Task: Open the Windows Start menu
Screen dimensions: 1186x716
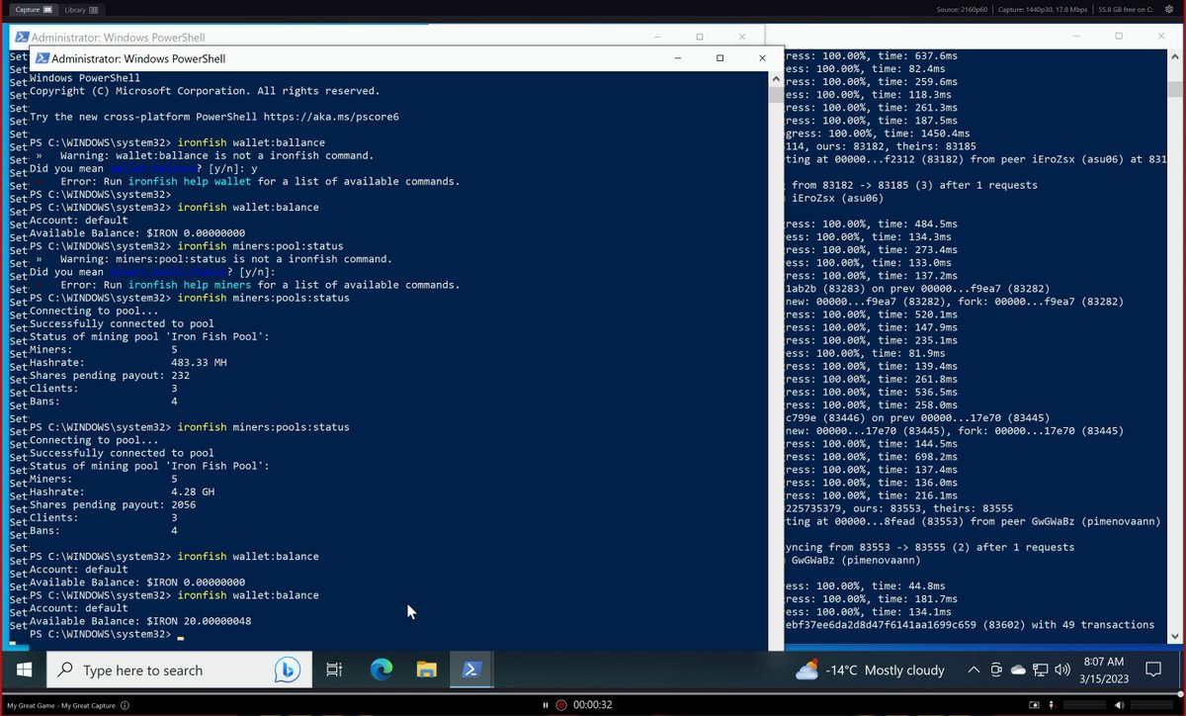Action: (24, 671)
